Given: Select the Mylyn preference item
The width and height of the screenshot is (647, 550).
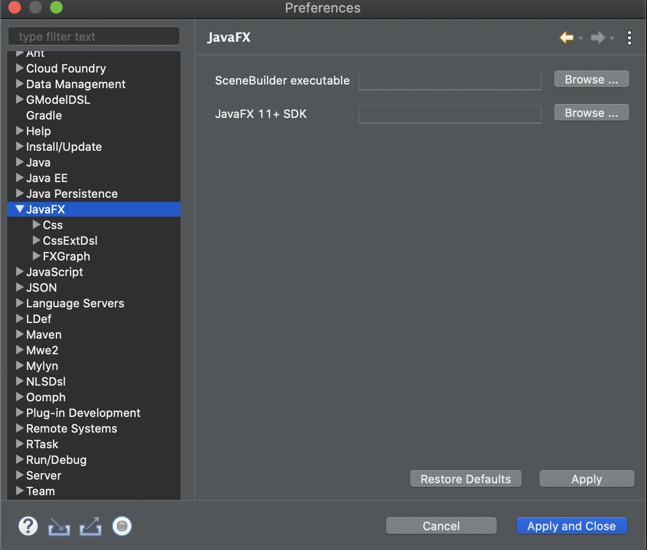Looking at the screenshot, I should coord(42,366).
